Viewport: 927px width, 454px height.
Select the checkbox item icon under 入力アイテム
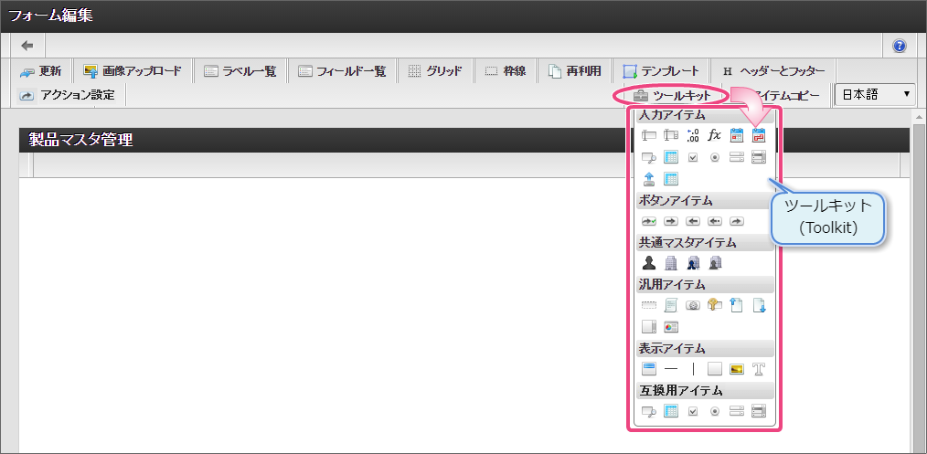[x=693, y=157]
